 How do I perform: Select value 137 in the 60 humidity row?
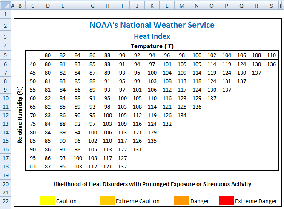[x=212, y=99]
